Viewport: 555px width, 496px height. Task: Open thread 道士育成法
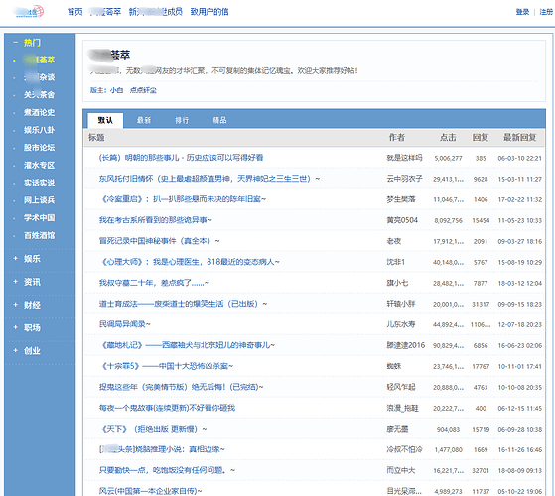point(183,304)
